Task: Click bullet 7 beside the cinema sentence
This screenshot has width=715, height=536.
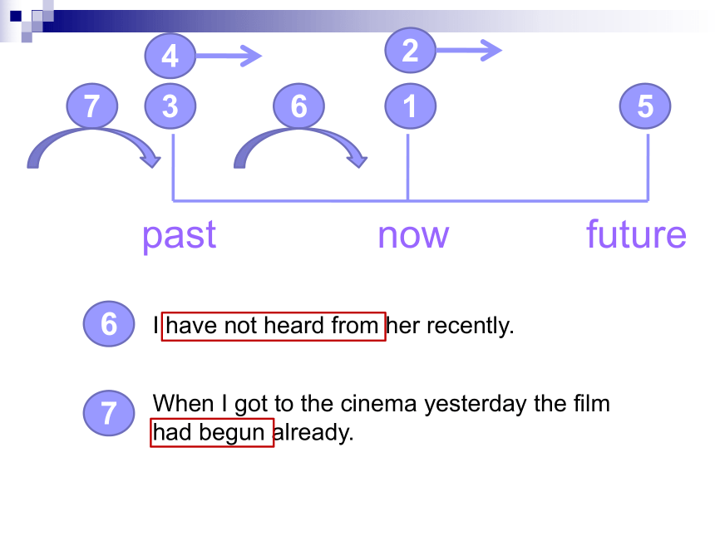Action: pos(109,413)
